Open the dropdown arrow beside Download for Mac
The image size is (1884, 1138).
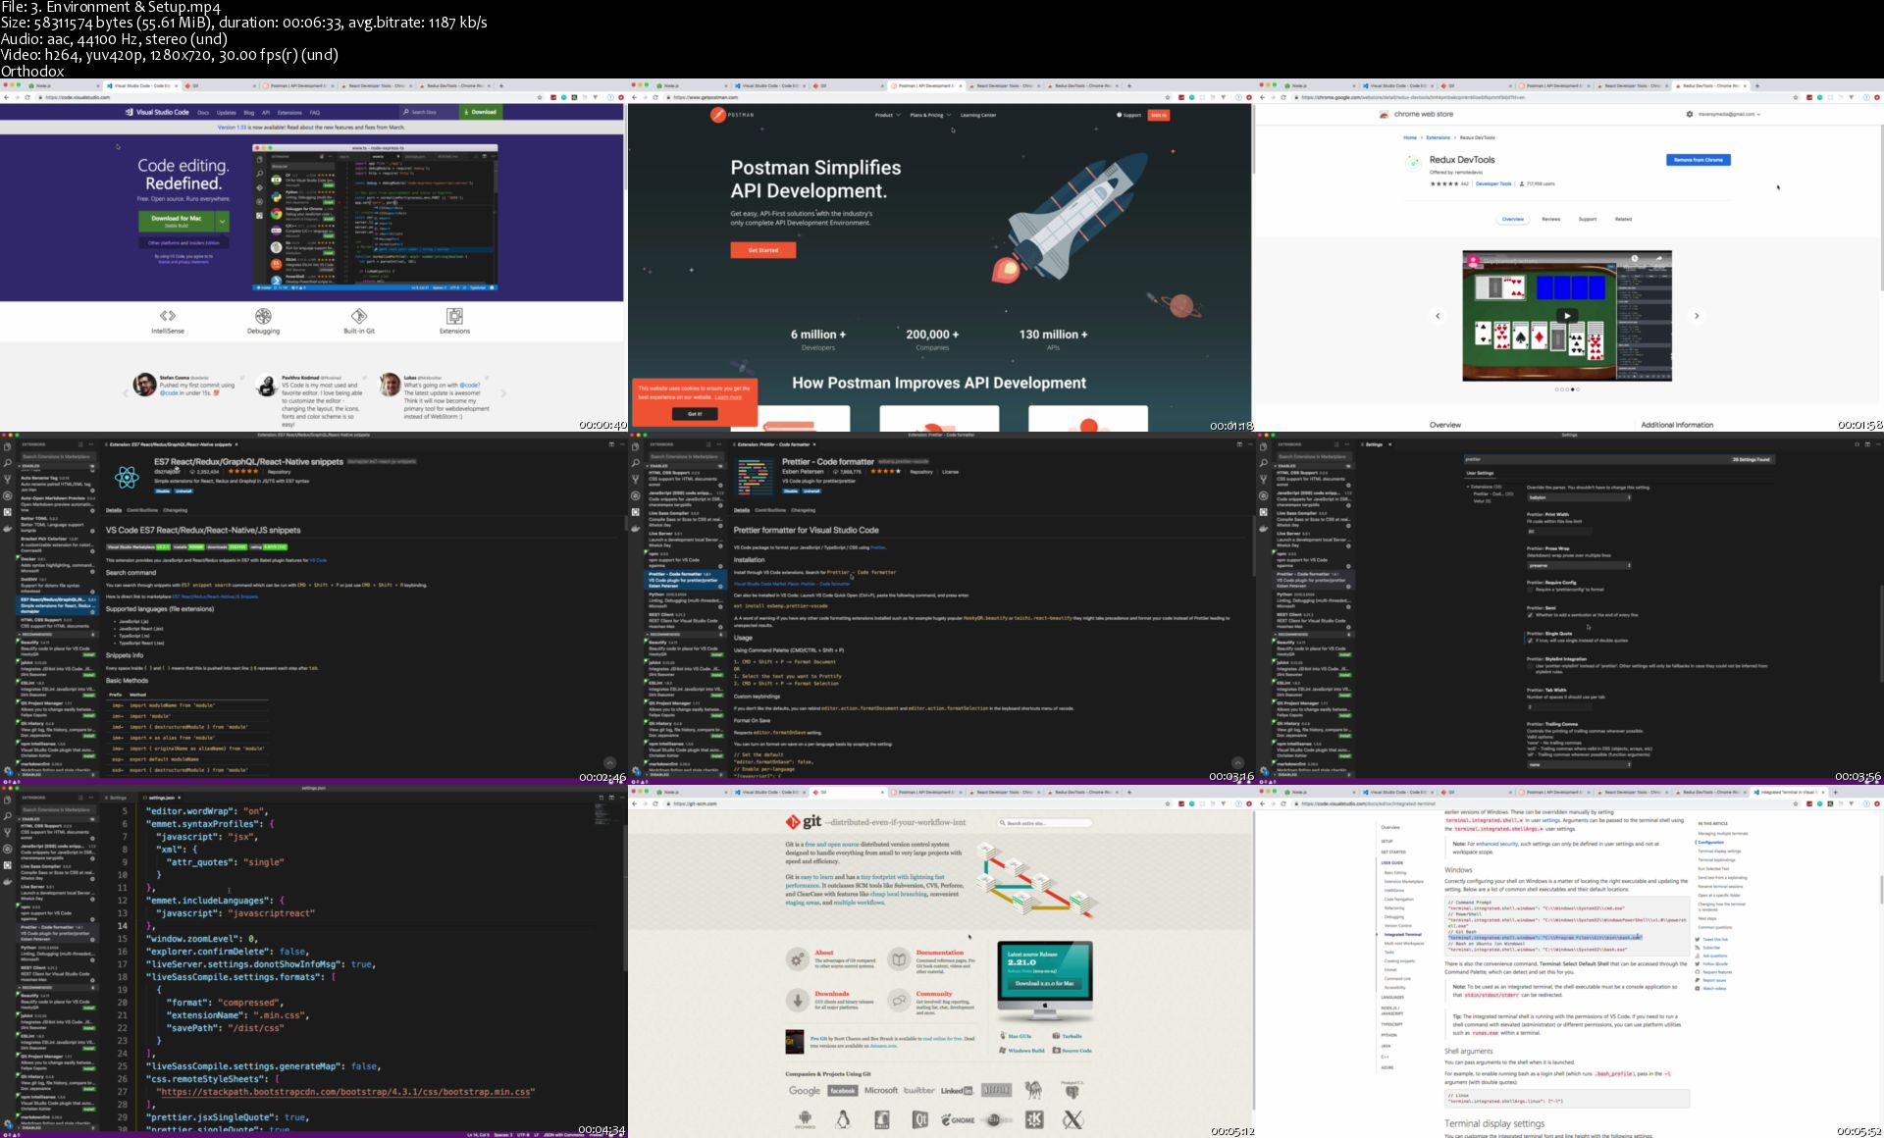pyautogui.click(x=223, y=221)
